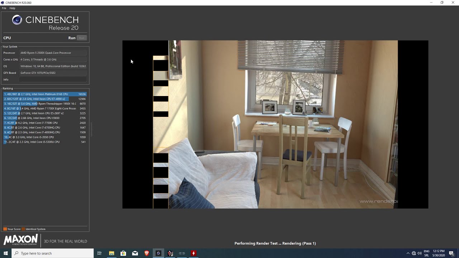Select ranking row Intel Xeon CPU E7-4890 v2
Viewport: 459px width, 258px height.
[x=45, y=99]
